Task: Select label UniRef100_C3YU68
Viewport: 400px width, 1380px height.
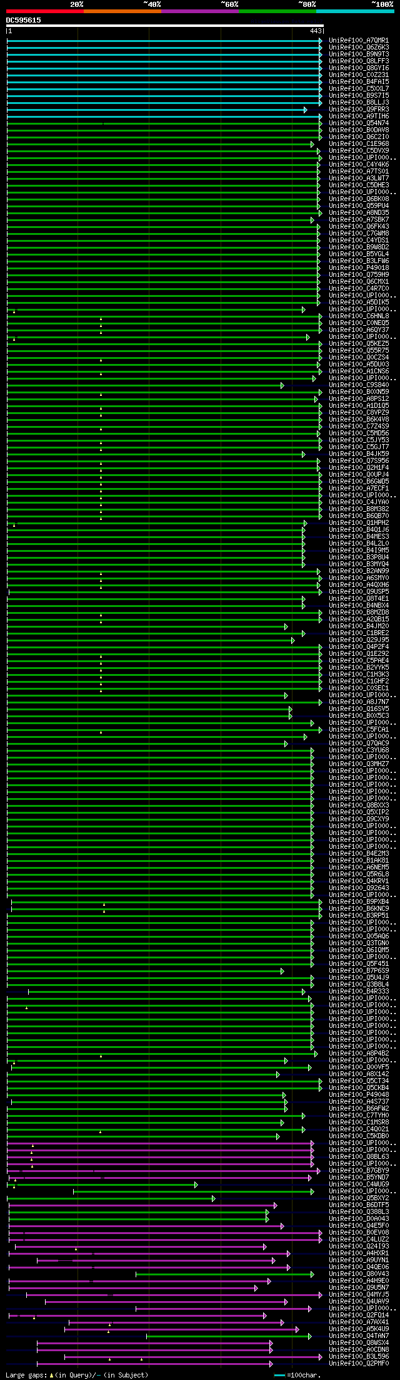Action: (x=359, y=750)
